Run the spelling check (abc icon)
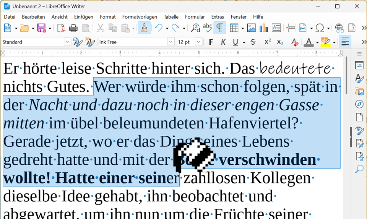 (x=207, y=28)
